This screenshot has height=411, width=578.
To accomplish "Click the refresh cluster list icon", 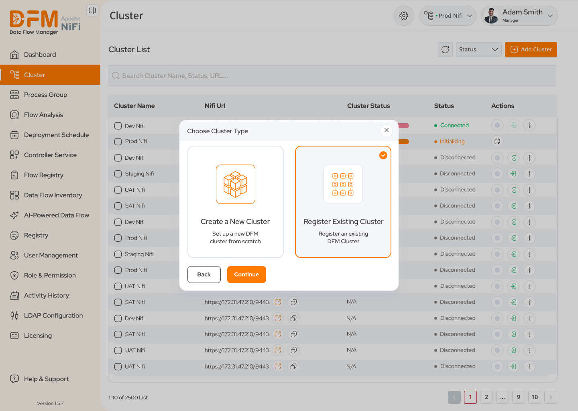I will 445,50.
